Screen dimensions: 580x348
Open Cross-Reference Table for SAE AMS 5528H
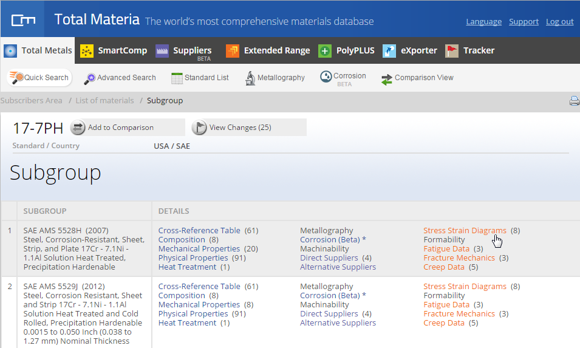[199, 230]
